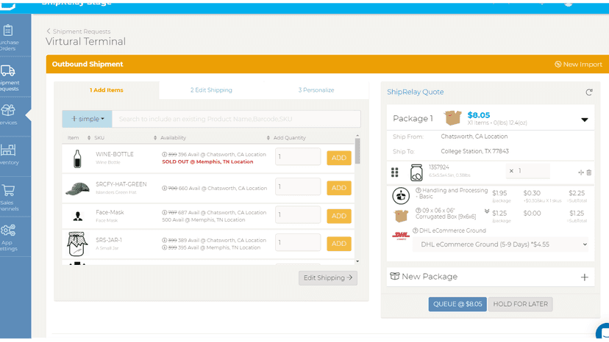This screenshot has width=609, height=342.
Task: Click help icon next to Handling and Processing
Action: (x=419, y=190)
